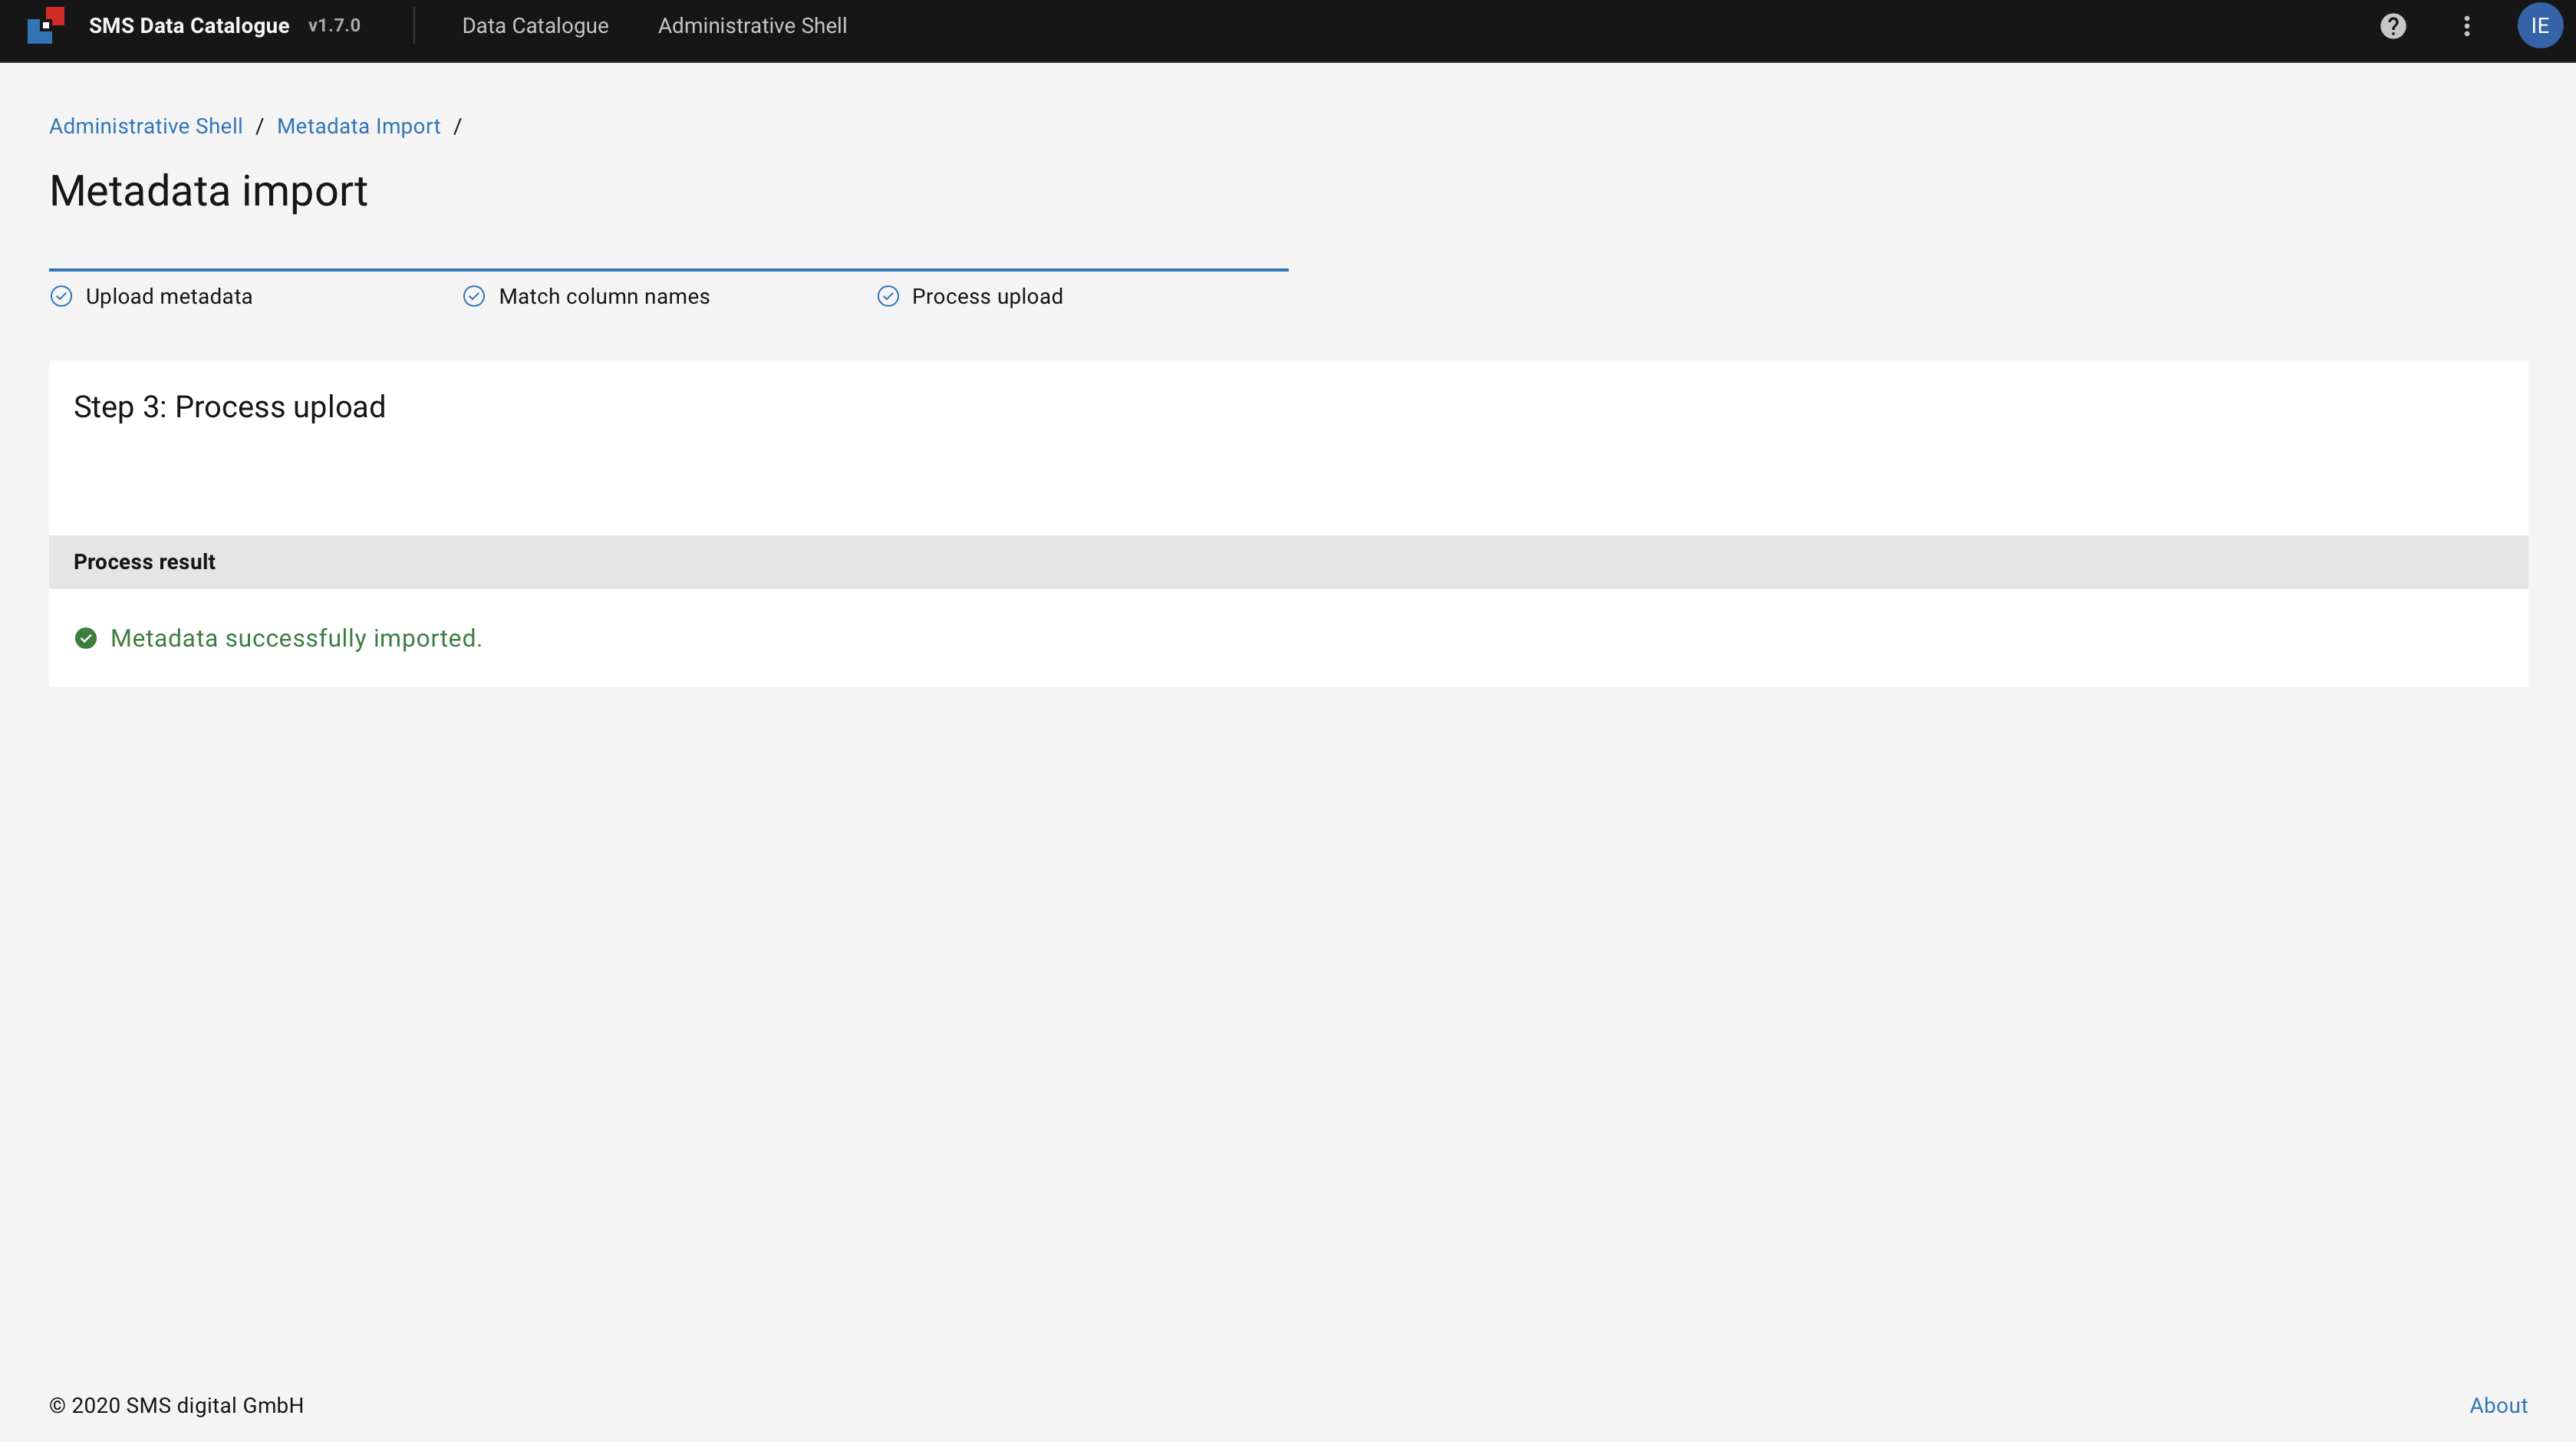Open the Administrative Shell top menu

tap(752, 26)
